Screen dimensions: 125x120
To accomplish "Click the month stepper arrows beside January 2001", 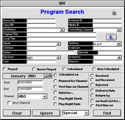I will click(50, 76).
